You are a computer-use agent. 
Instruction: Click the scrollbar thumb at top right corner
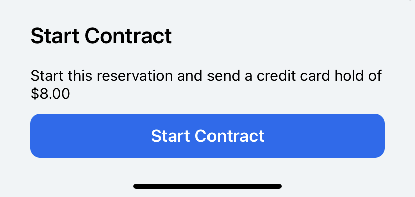point(411,1)
